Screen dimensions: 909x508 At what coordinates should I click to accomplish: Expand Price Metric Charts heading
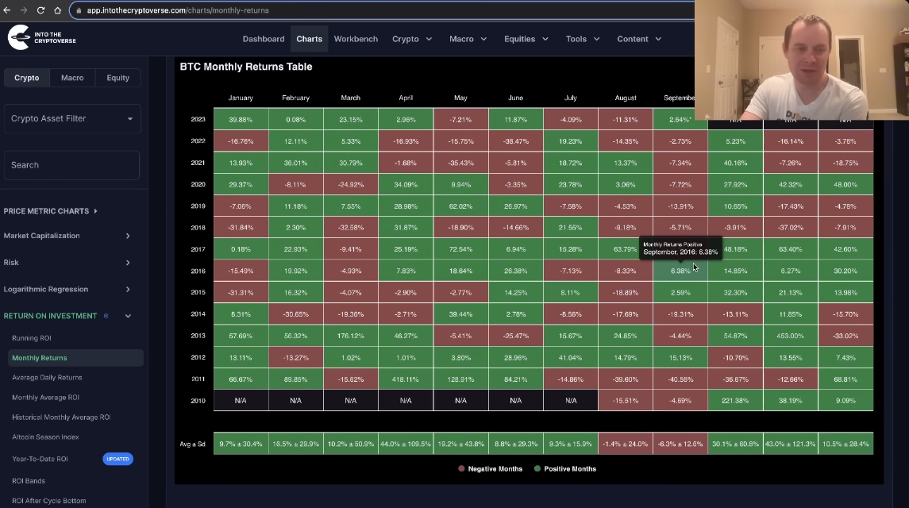51,211
